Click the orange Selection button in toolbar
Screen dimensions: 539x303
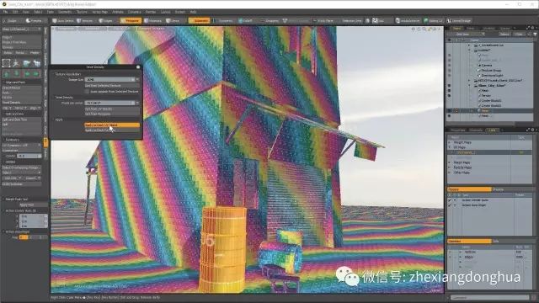(x=199, y=20)
